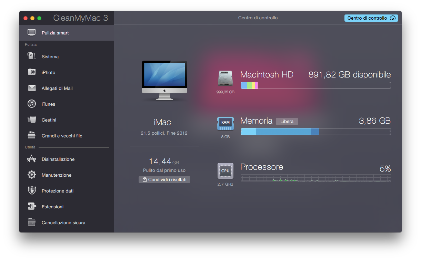Click the CleanMyMac 3 title

tap(81, 18)
